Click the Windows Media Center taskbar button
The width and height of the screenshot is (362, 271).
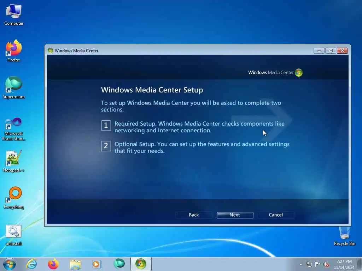(x=141, y=264)
